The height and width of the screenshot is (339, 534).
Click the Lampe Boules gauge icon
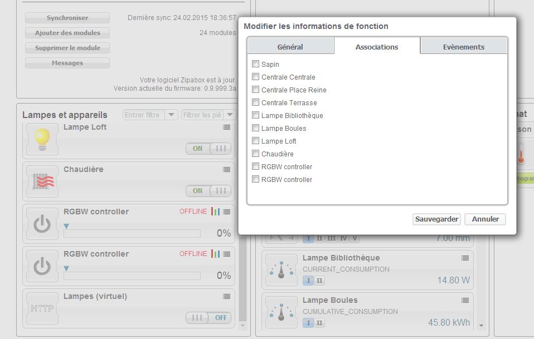click(281, 312)
